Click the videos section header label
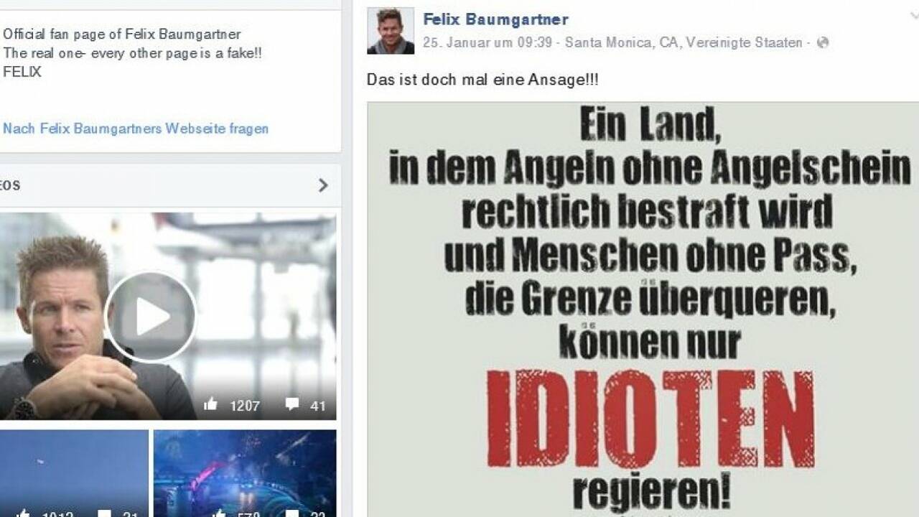 (x=10, y=185)
